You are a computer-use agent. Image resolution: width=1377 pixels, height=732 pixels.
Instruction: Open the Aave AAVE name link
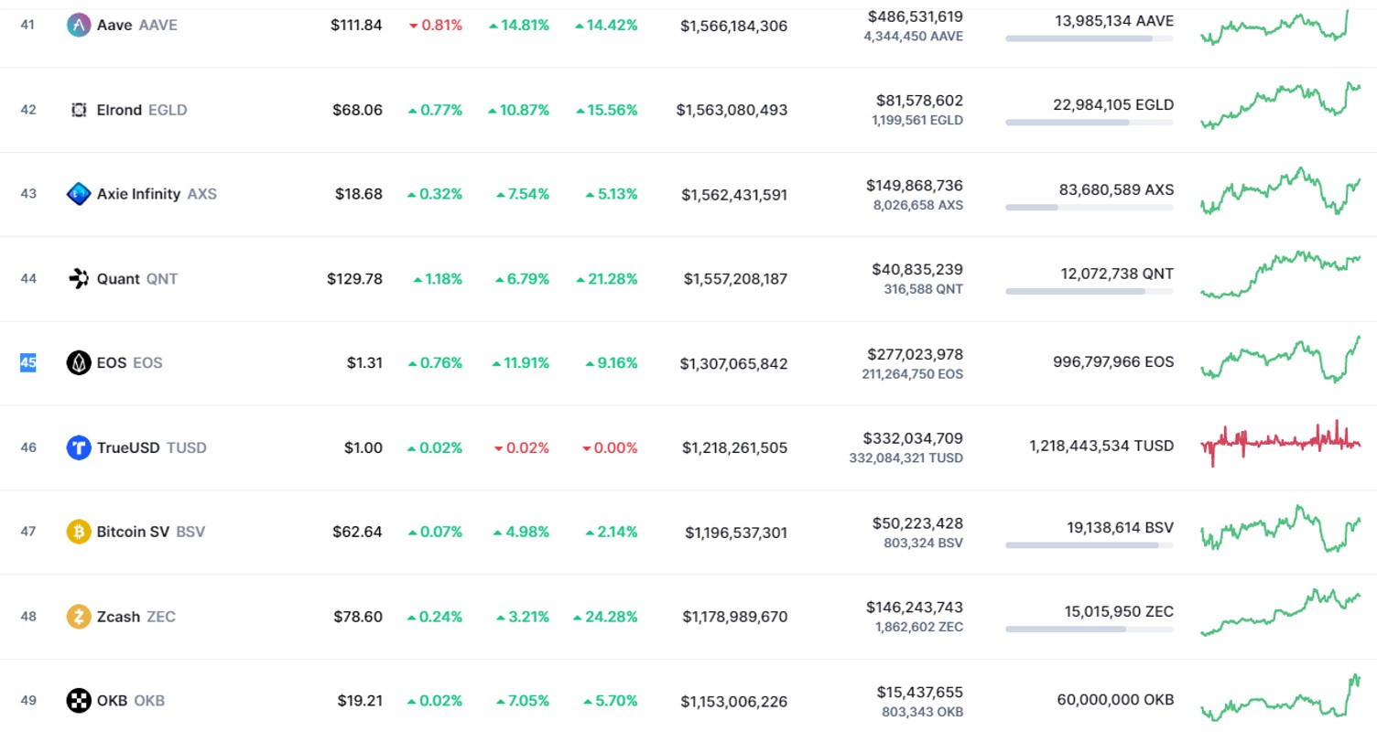[137, 25]
